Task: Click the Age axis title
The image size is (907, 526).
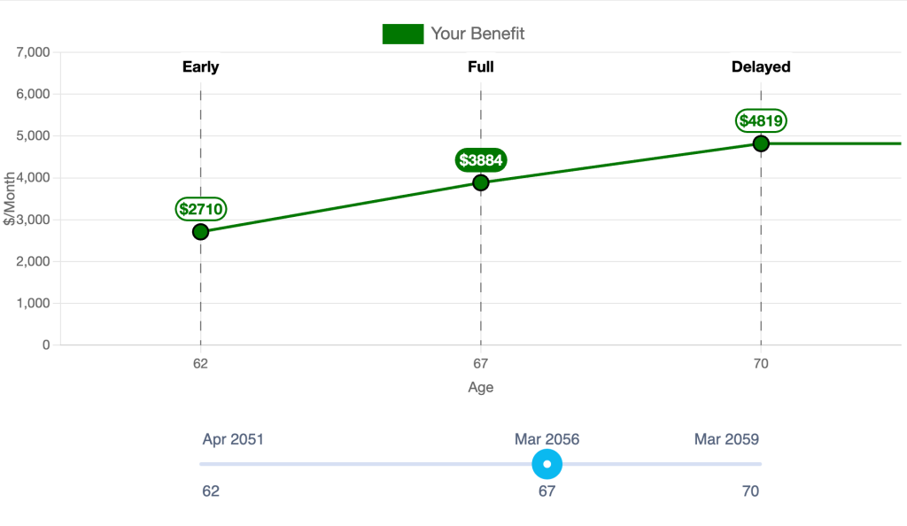Action: (x=481, y=387)
